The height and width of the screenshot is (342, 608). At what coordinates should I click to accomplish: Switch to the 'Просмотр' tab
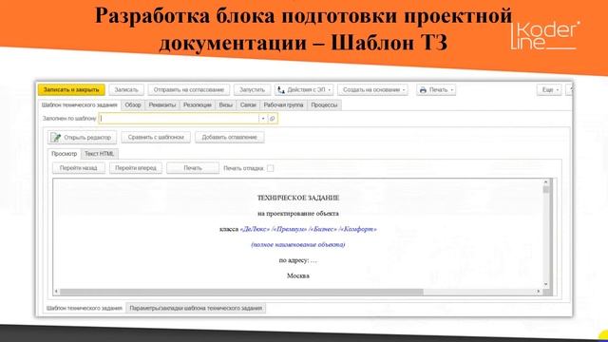point(65,154)
